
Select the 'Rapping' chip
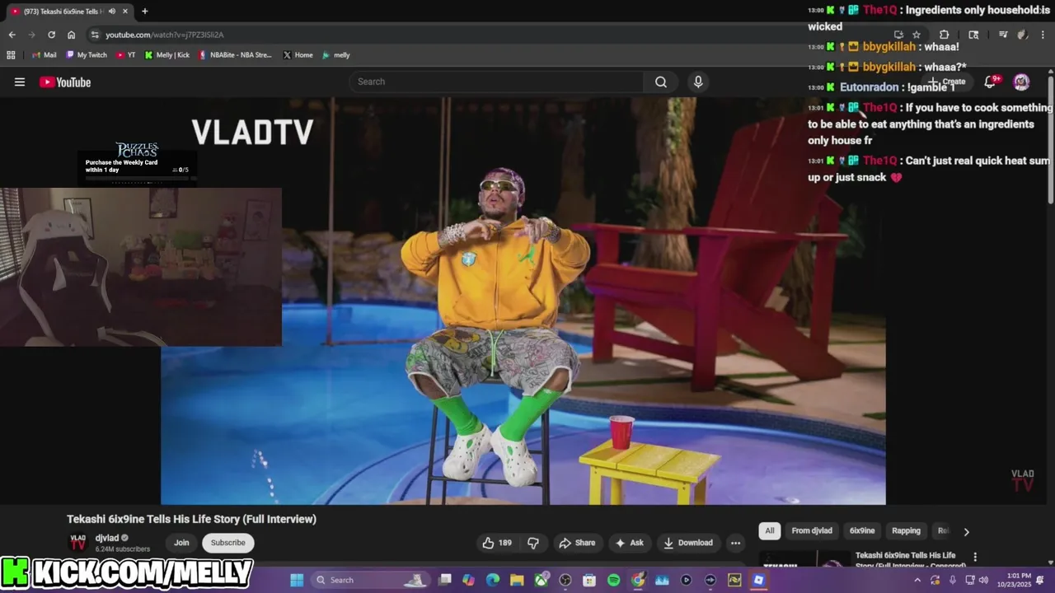[x=906, y=531]
